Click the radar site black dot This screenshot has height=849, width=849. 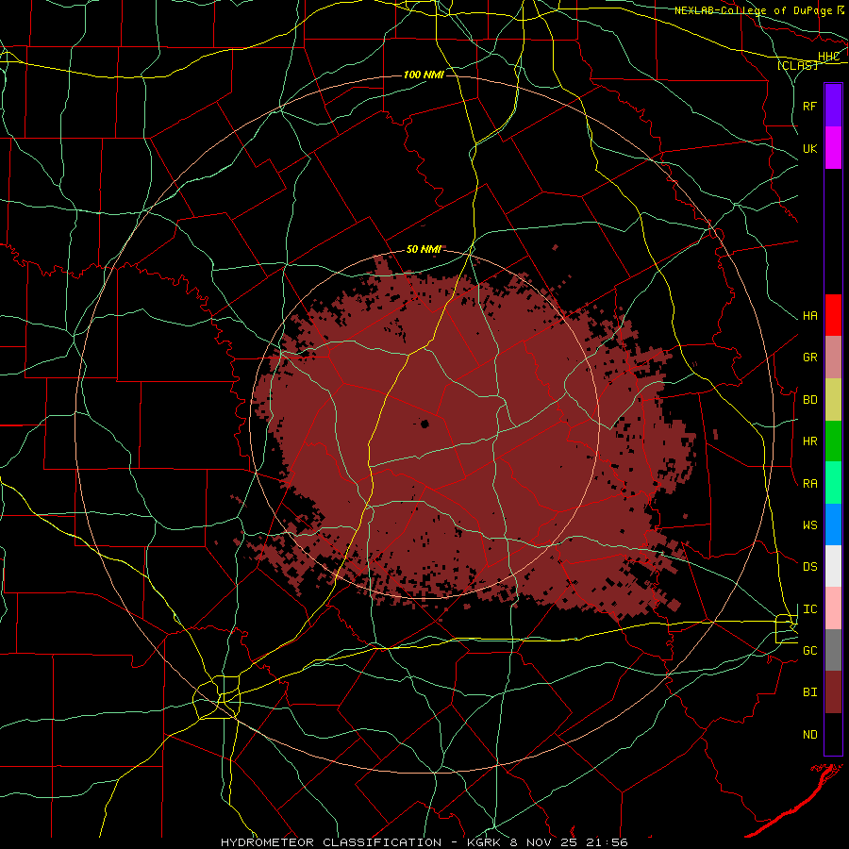click(x=425, y=424)
